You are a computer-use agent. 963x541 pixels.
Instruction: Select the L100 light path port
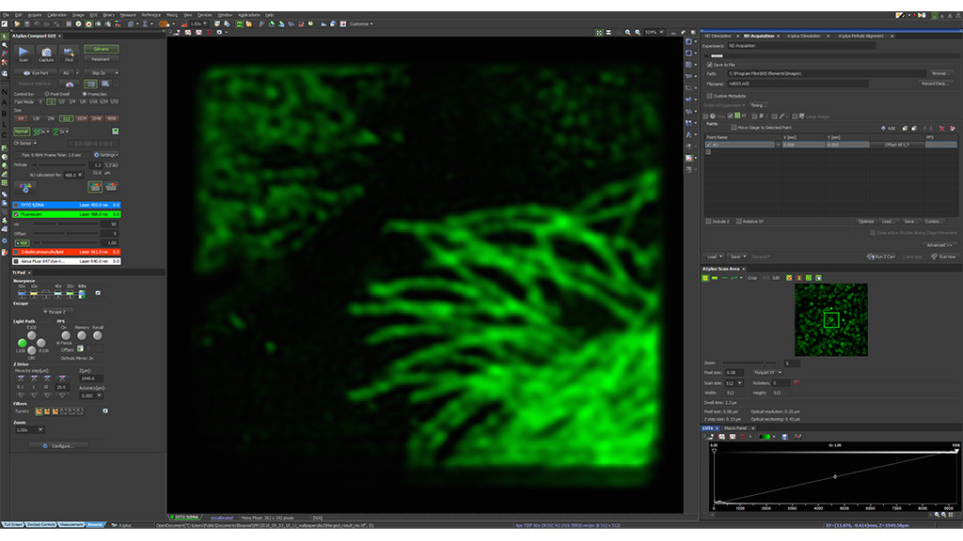tap(23, 343)
